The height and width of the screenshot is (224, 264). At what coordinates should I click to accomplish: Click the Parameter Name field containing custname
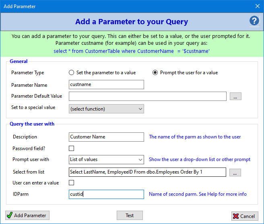coord(106,84)
